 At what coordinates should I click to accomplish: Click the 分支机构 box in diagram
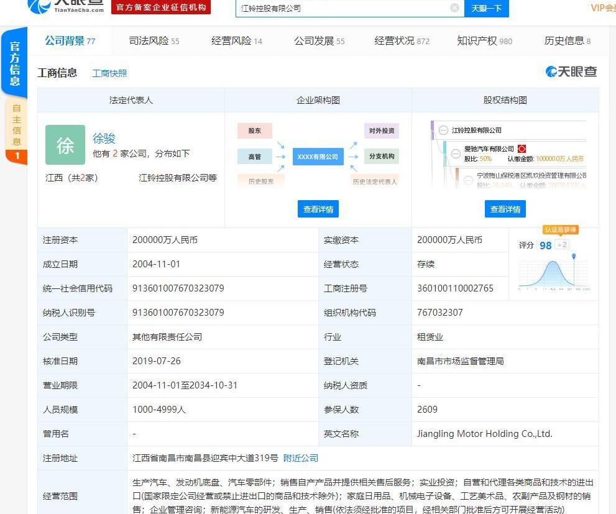click(x=382, y=156)
